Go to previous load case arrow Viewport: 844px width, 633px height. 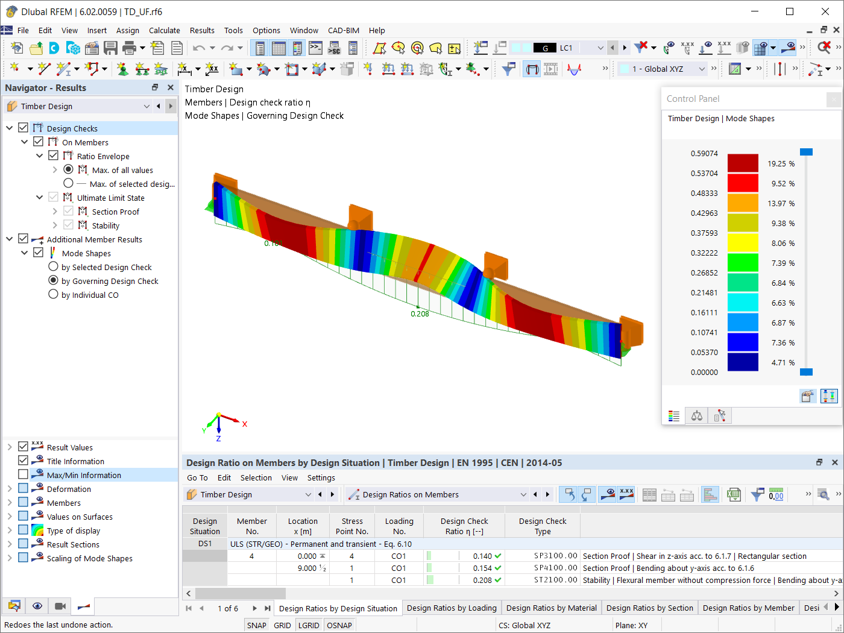[613, 48]
